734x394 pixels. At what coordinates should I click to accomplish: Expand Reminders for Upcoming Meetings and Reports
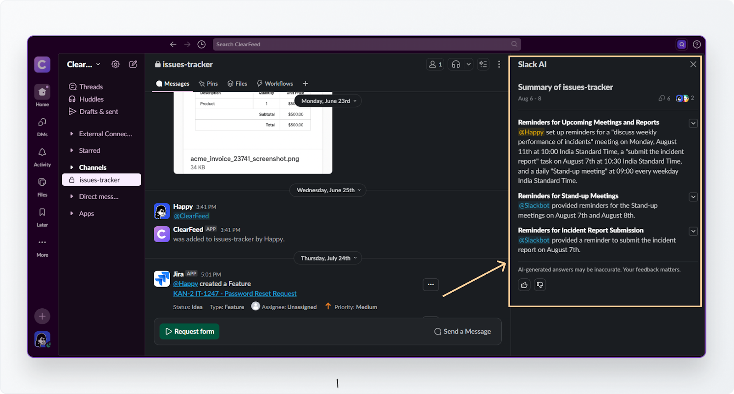693,123
